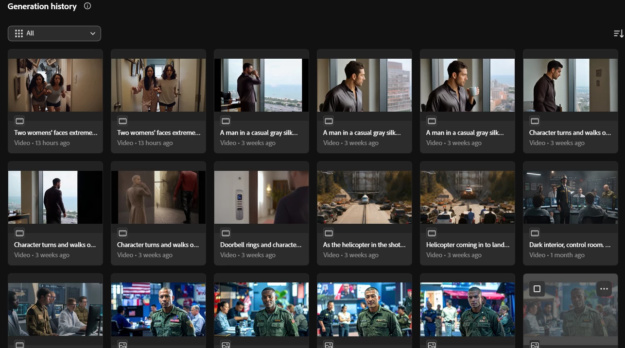Click video icon on card of two women in dark tops
This screenshot has height=348, width=625.
[19, 121]
